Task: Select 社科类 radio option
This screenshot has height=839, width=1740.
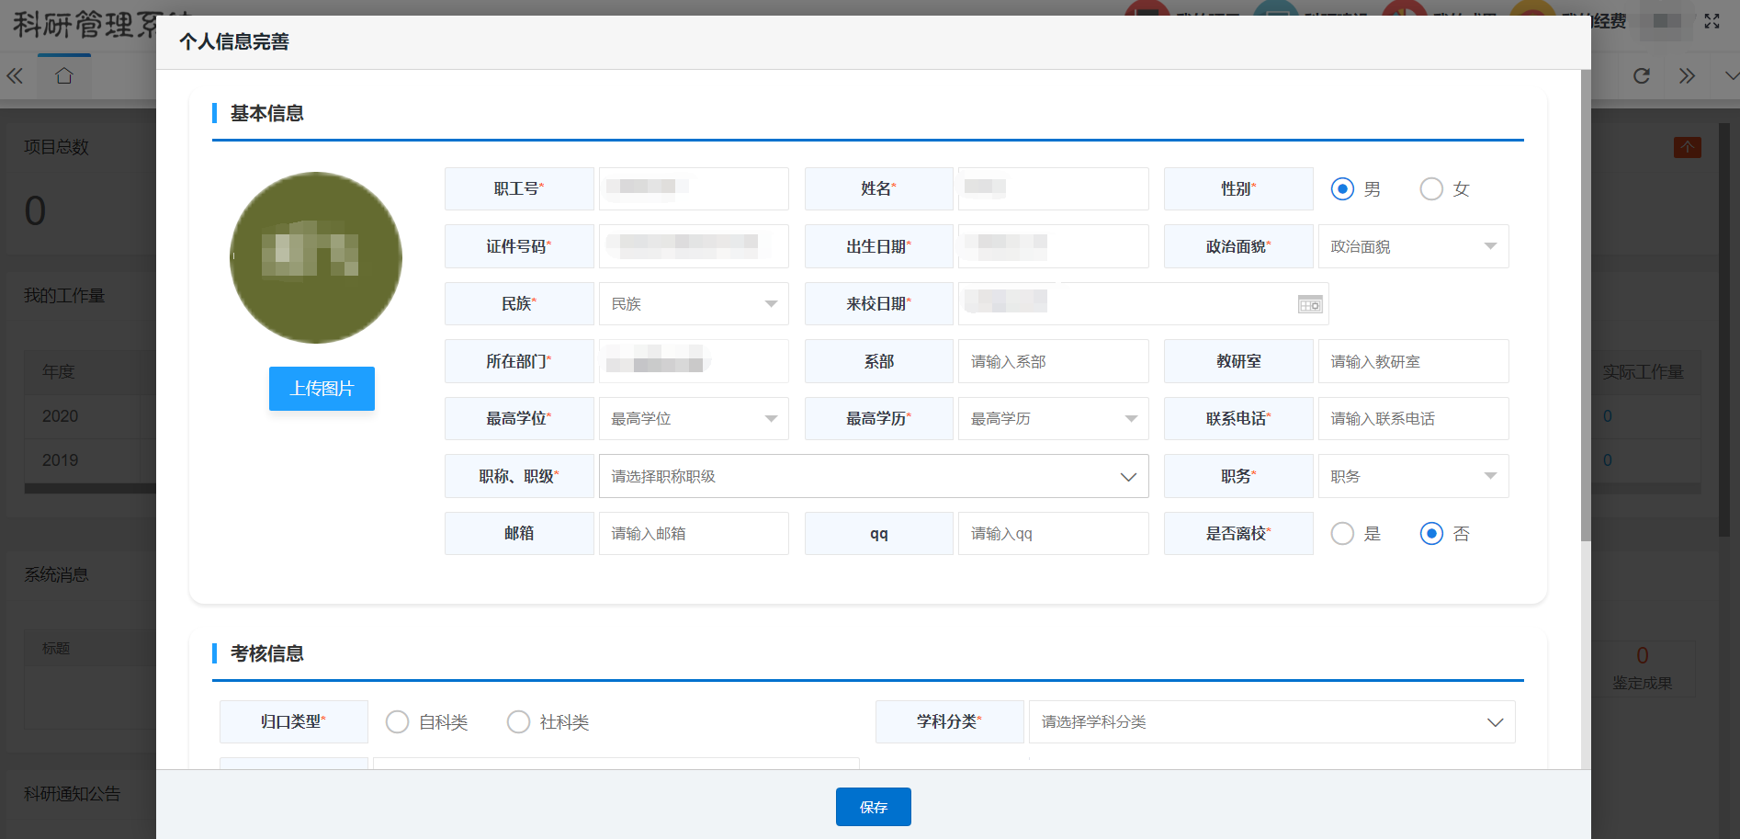Action: [x=518, y=722]
